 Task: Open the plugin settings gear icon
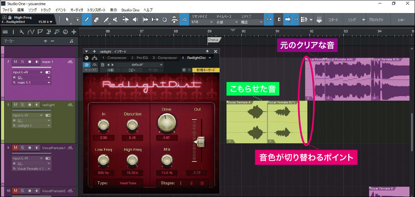[x=184, y=70]
